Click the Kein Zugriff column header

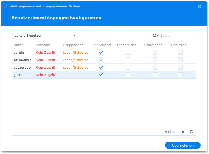(x=101, y=45)
